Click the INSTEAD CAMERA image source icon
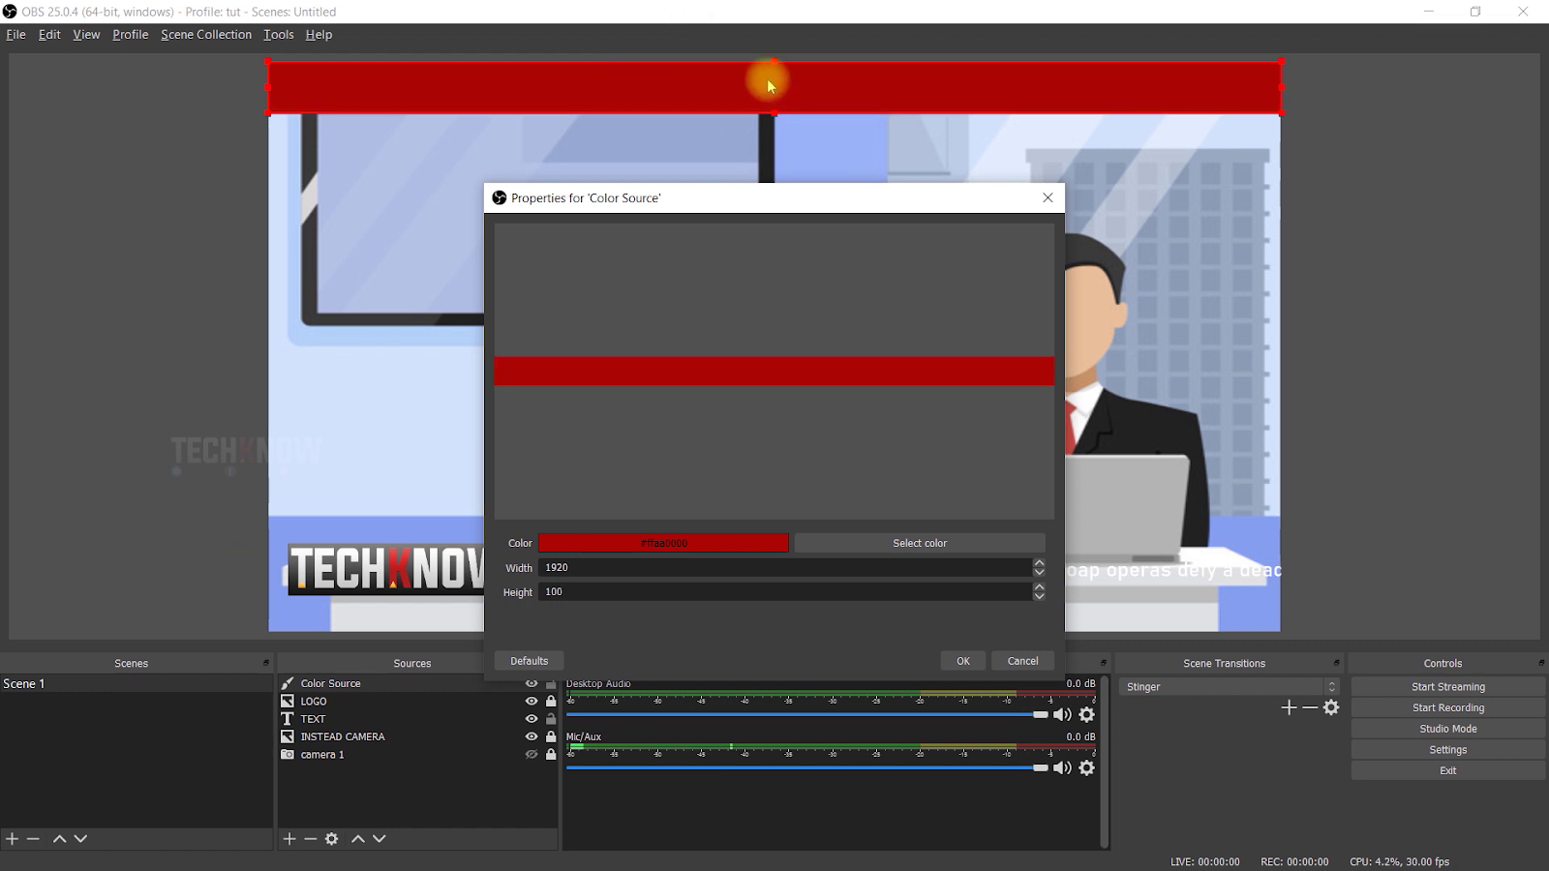 tap(288, 736)
